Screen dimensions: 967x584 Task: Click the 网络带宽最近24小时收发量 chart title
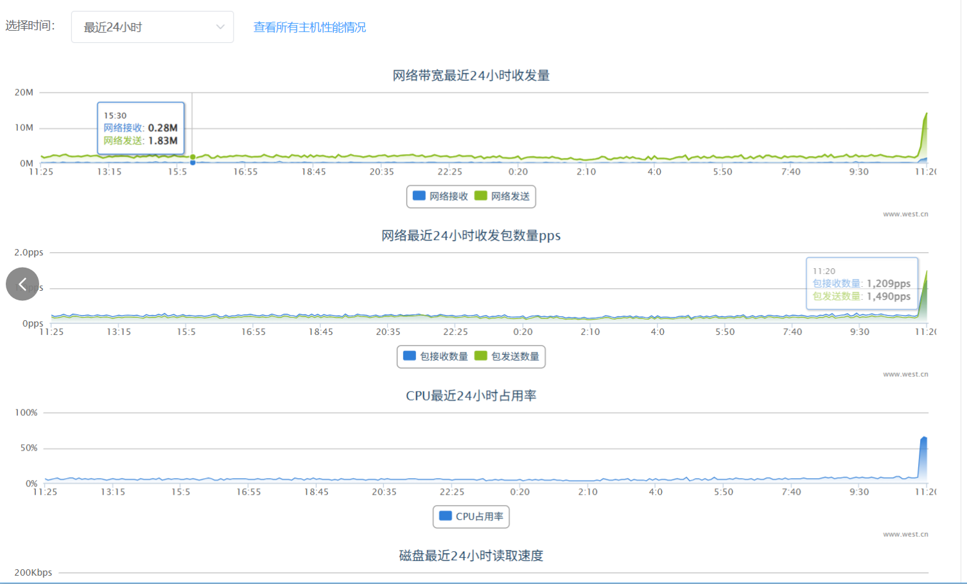(471, 76)
